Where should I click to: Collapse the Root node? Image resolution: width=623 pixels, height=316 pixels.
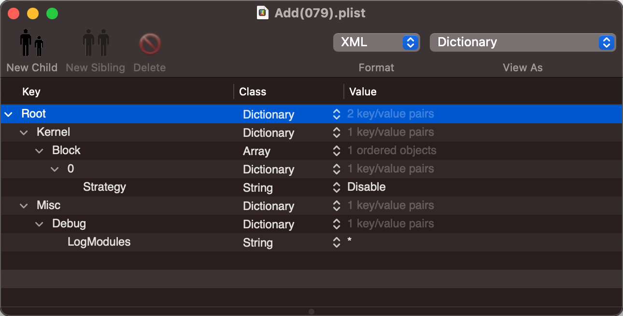coord(8,114)
